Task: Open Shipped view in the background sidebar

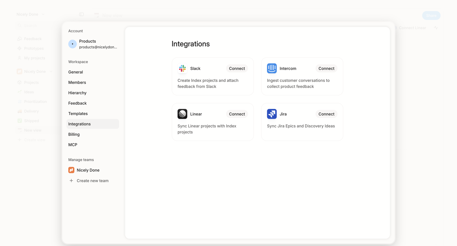Action: [31, 121]
